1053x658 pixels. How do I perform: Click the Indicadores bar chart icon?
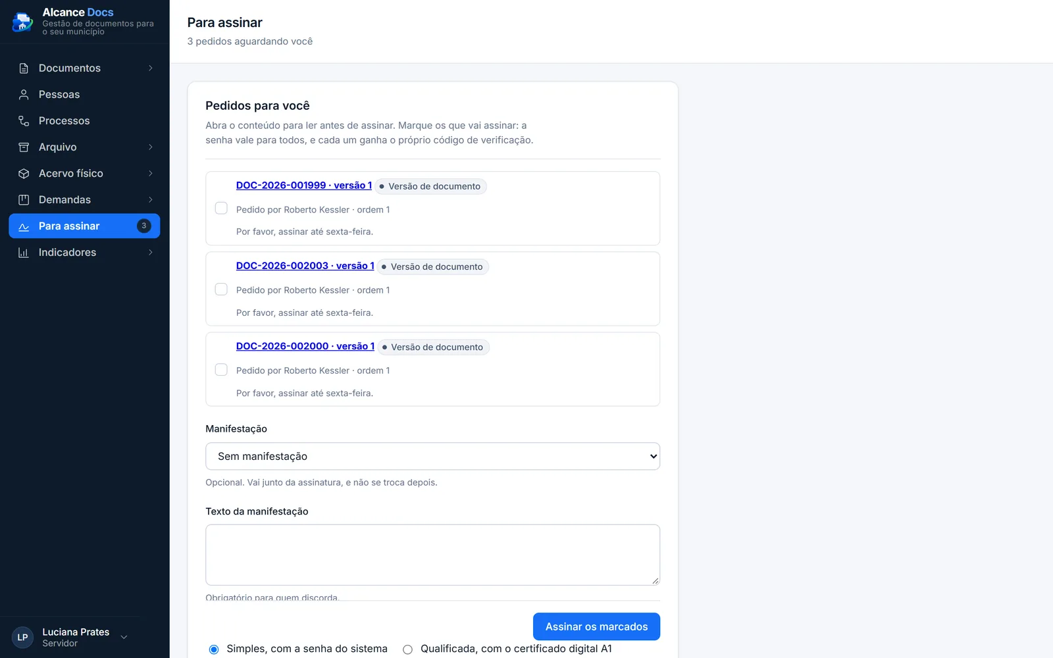[x=24, y=253]
